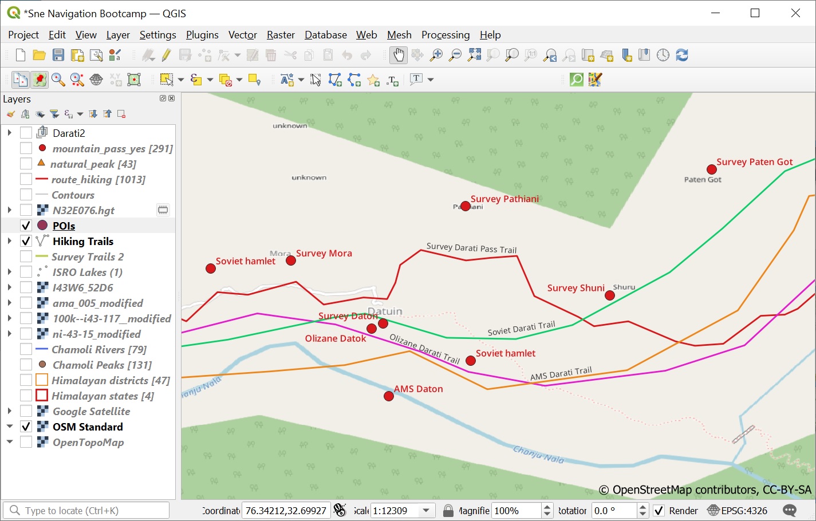816x521 pixels.
Task: Zoom to the last extent
Action: (550, 55)
